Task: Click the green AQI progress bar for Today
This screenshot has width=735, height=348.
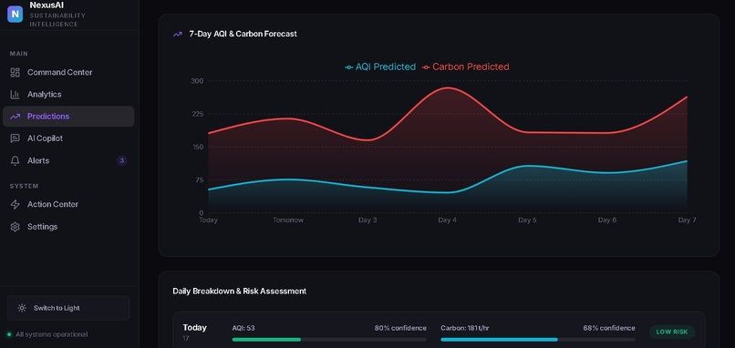Action: tap(266, 340)
